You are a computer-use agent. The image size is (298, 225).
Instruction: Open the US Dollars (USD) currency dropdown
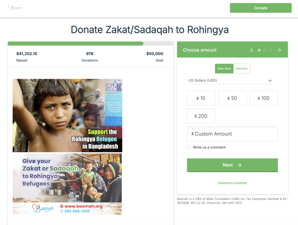[x=230, y=80]
